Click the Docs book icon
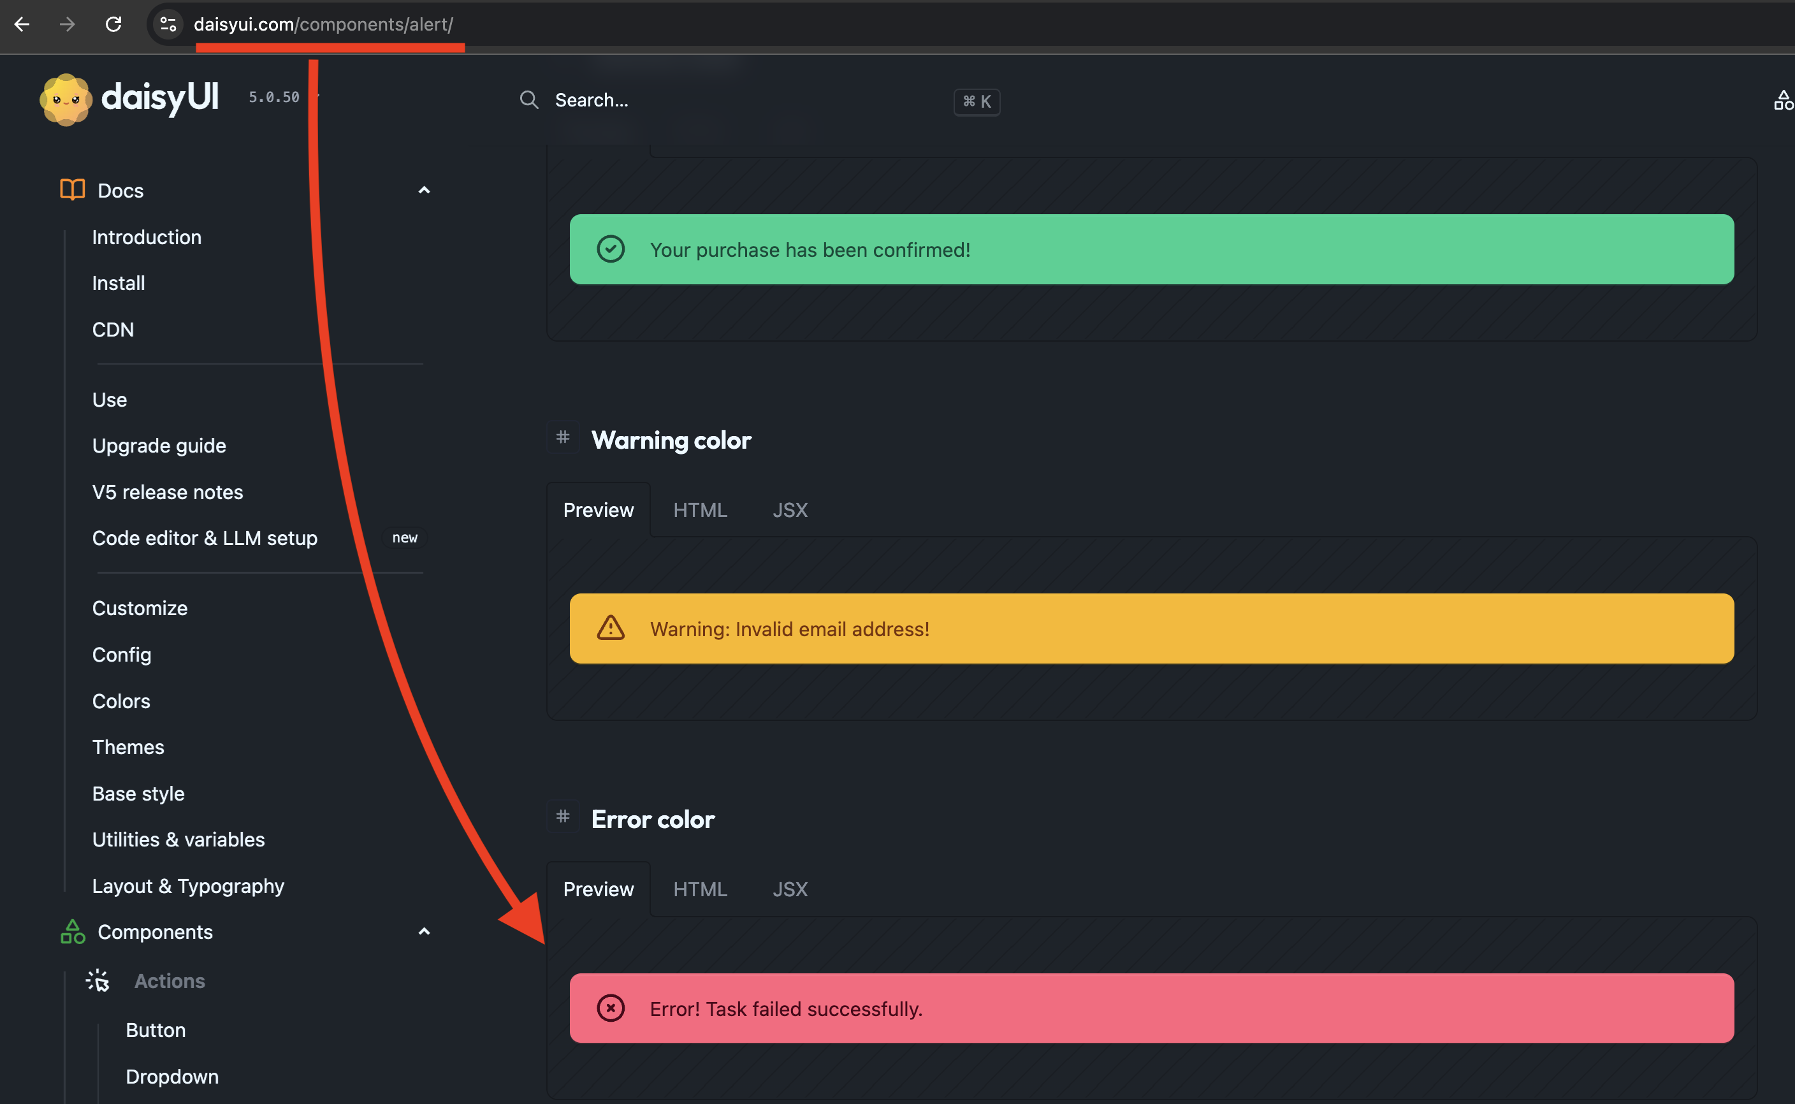Image resolution: width=1795 pixels, height=1104 pixels. (72, 190)
